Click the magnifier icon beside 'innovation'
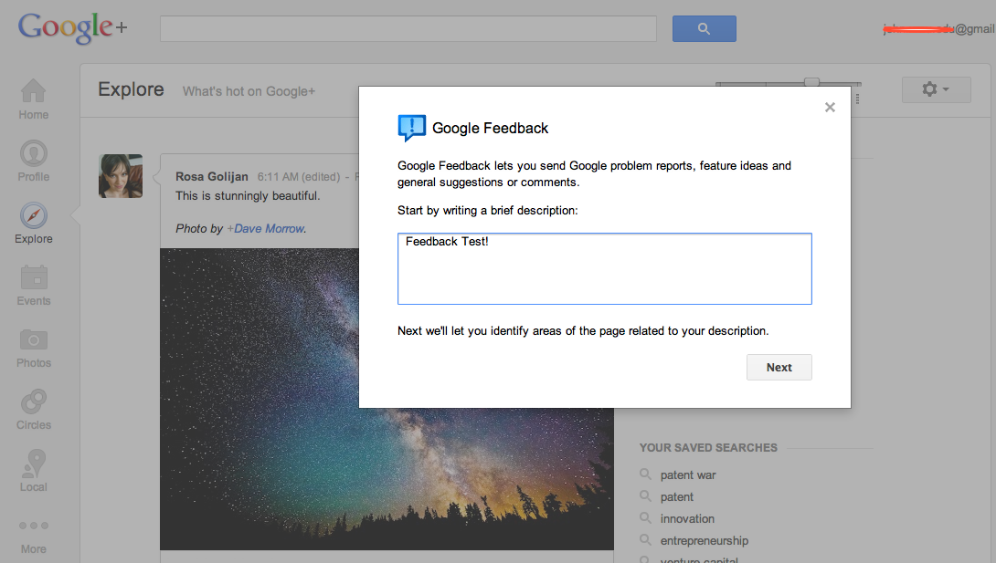This screenshot has width=996, height=563. (645, 518)
